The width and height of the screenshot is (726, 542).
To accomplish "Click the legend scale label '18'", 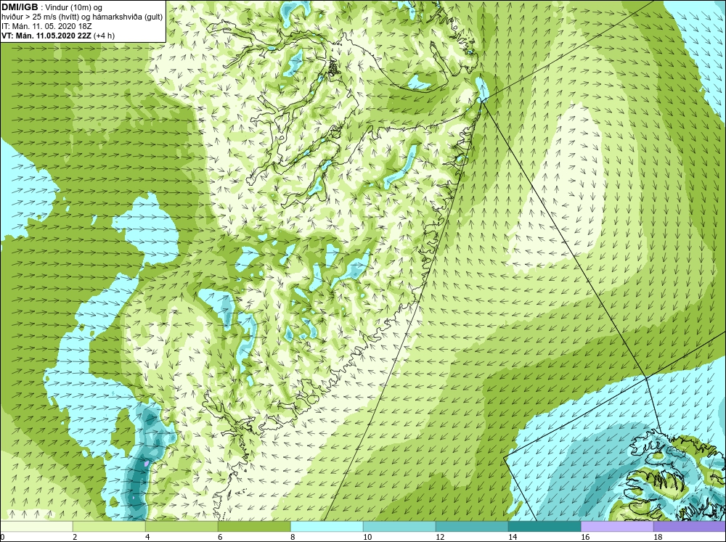I will 658,537.
